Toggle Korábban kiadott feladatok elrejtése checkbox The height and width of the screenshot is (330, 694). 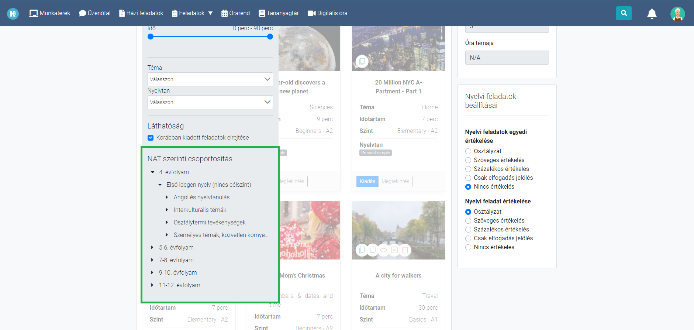[x=151, y=138]
